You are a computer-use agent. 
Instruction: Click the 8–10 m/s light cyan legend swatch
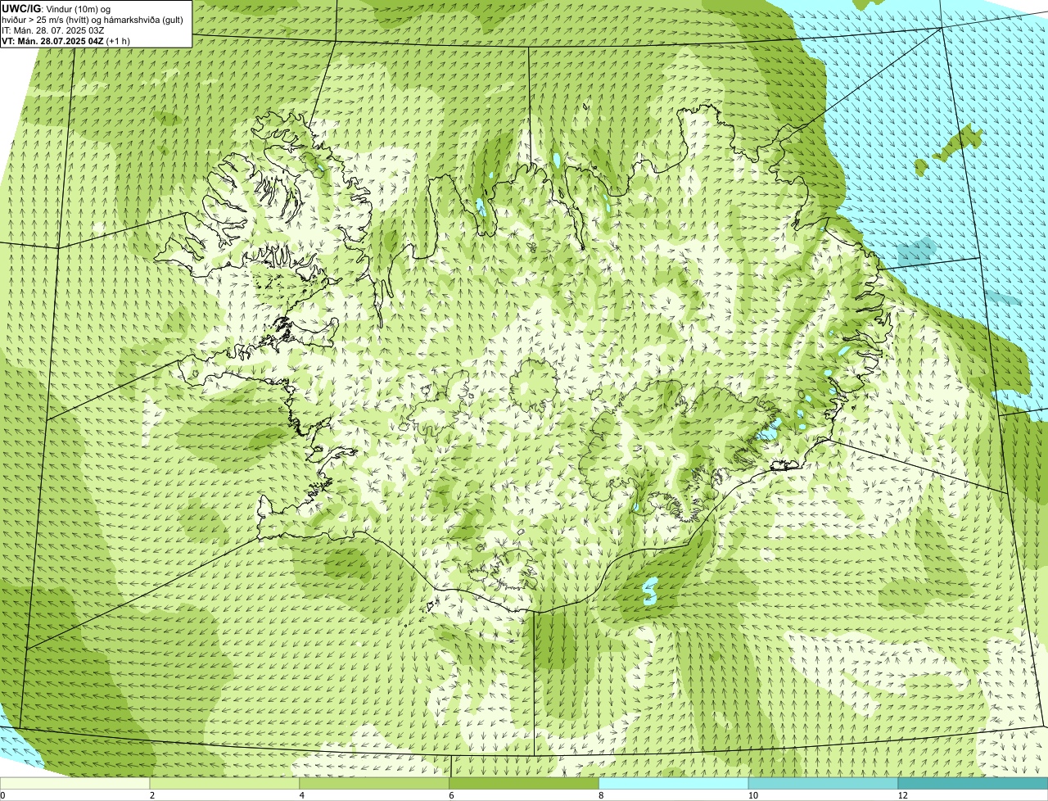point(674,784)
